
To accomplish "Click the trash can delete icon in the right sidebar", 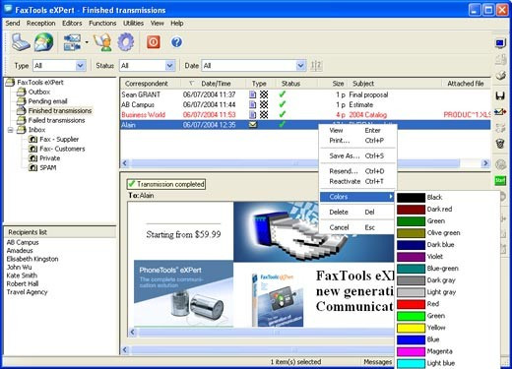I will 500,144.
